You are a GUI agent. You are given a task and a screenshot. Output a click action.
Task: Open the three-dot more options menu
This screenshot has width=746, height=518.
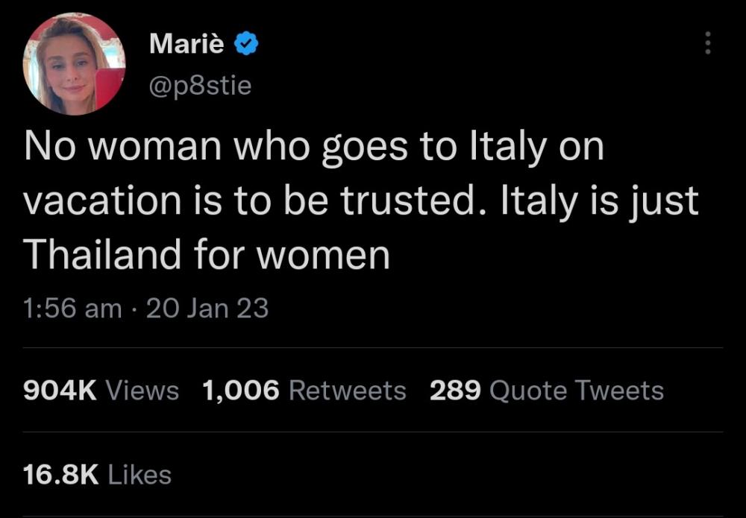708,43
